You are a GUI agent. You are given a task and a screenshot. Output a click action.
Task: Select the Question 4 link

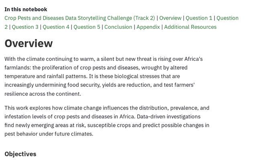point(56,27)
